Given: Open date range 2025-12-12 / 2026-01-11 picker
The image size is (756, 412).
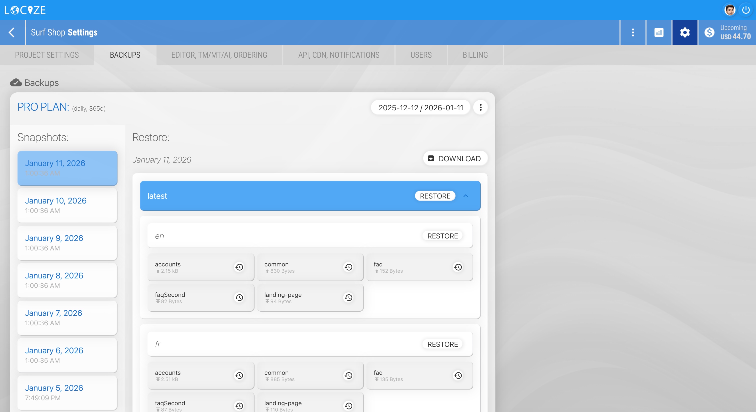Looking at the screenshot, I should [420, 108].
